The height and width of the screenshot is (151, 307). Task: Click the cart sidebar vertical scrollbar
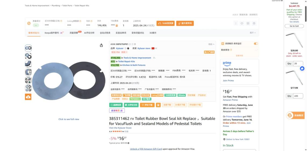(306, 14)
